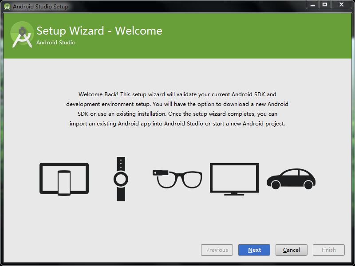Click the 'Welcome Back!' description line
The image size is (355, 266).
tap(177, 94)
